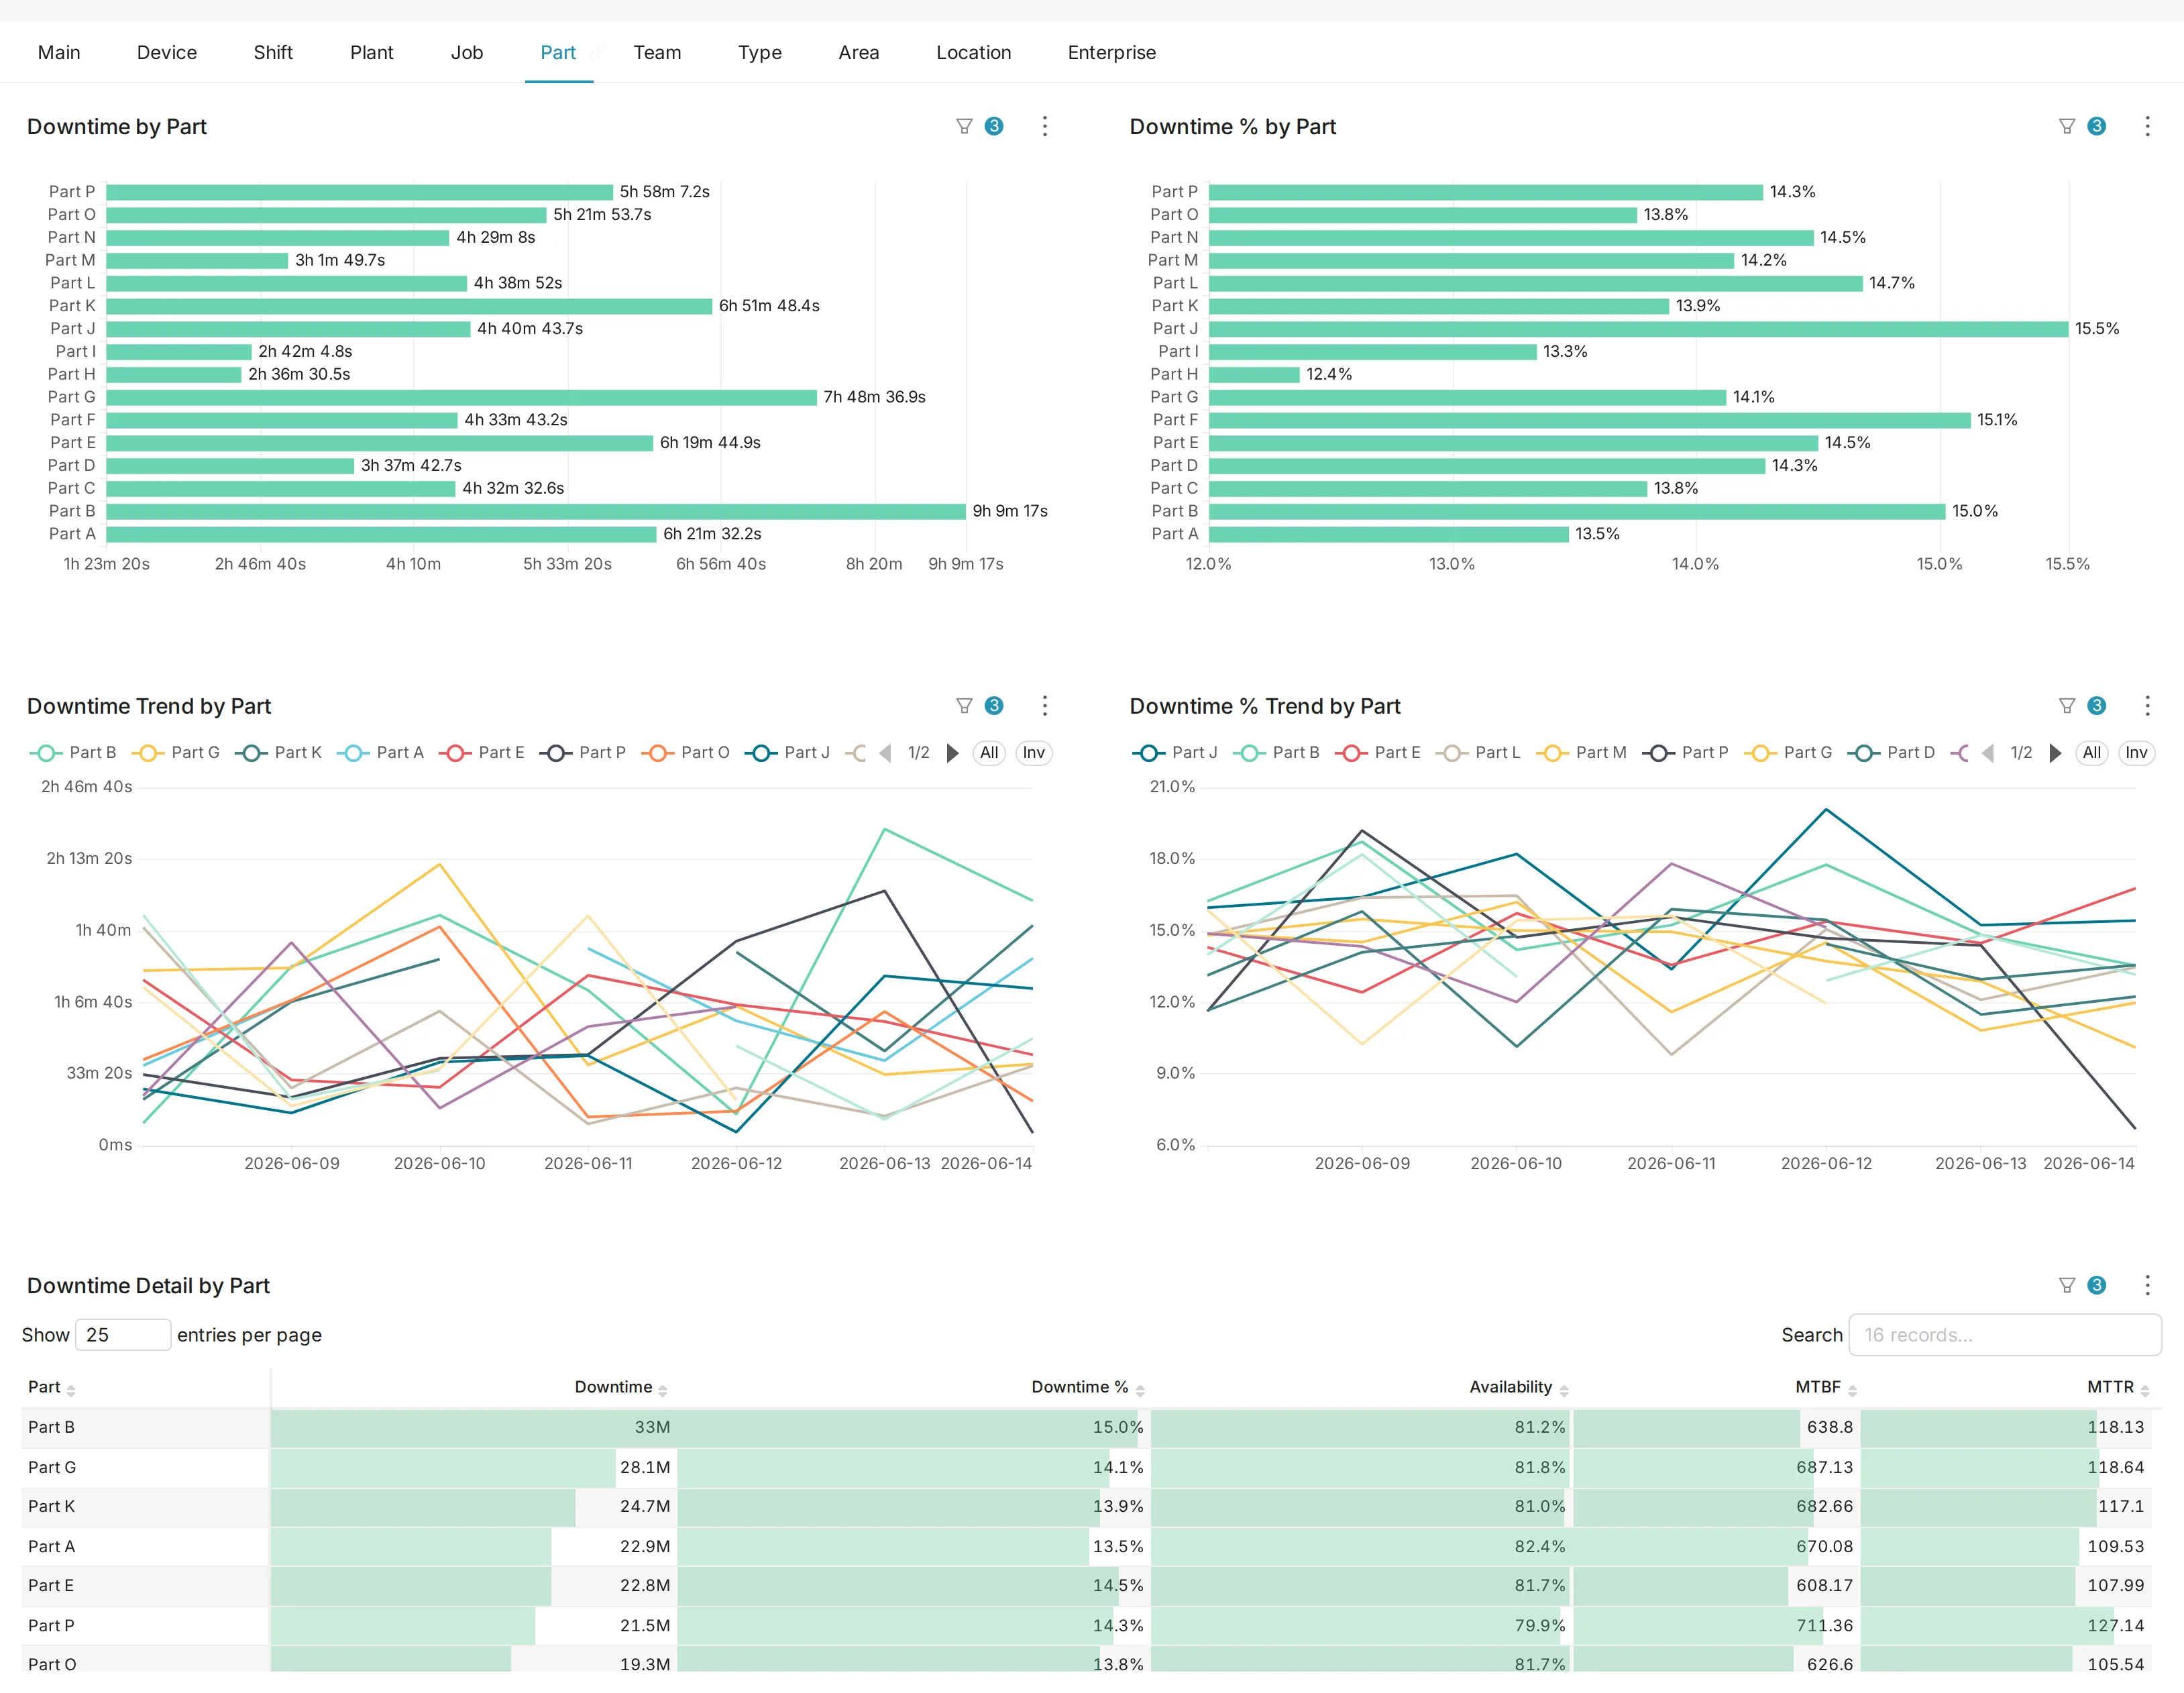Open filter icon on Downtime % by Part
This screenshot has width=2184, height=1693.
[2067, 126]
